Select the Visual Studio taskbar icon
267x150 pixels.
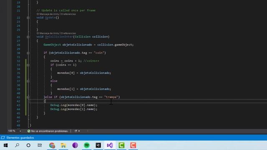click(110, 145)
